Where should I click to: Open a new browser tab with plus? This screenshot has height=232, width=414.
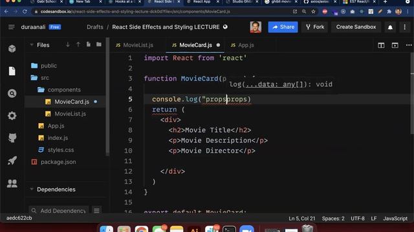[x=385, y=2]
